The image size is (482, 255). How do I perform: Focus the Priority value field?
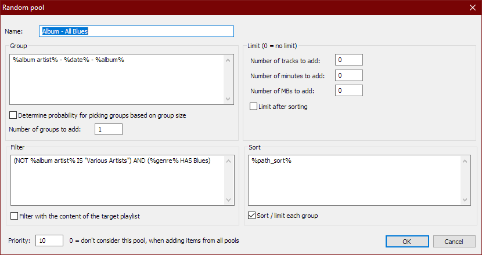coord(49,241)
